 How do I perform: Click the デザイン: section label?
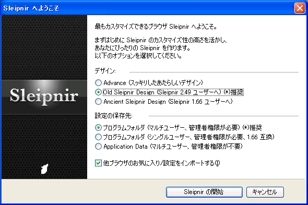[x=105, y=71]
